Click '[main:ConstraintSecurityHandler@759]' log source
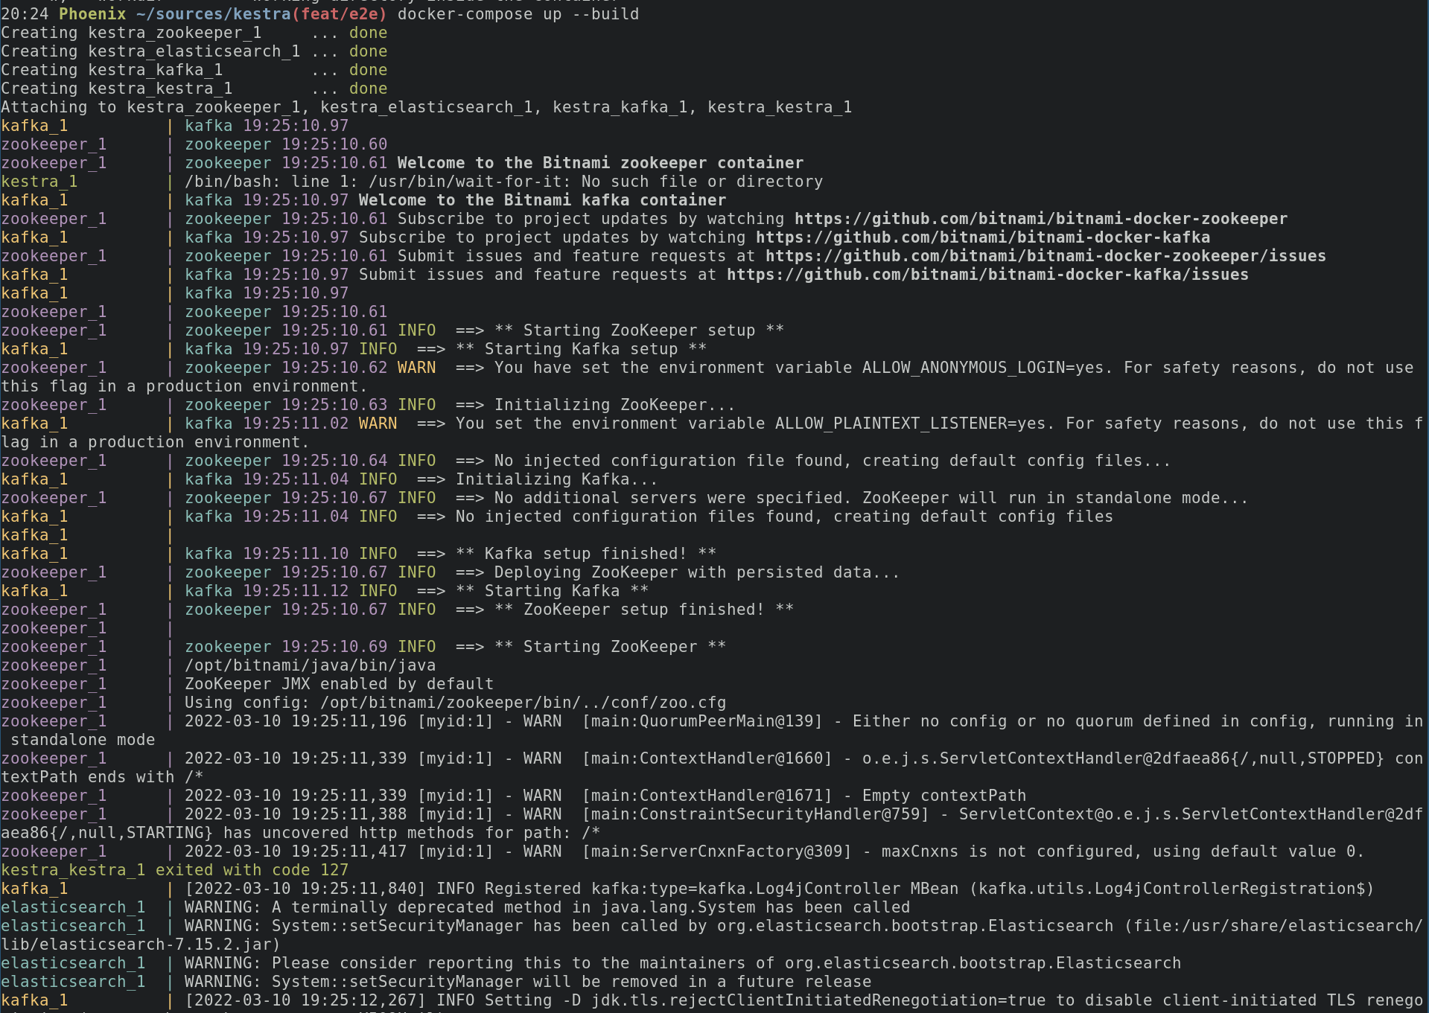Image resolution: width=1429 pixels, height=1013 pixels. coord(756,814)
